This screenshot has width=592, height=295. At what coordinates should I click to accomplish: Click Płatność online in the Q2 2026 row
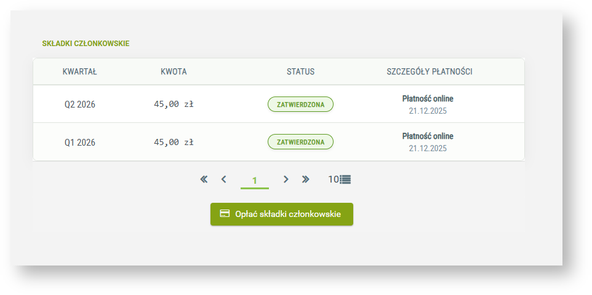point(428,99)
